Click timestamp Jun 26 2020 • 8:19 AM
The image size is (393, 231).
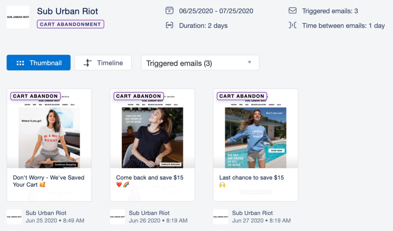click(x=158, y=221)
